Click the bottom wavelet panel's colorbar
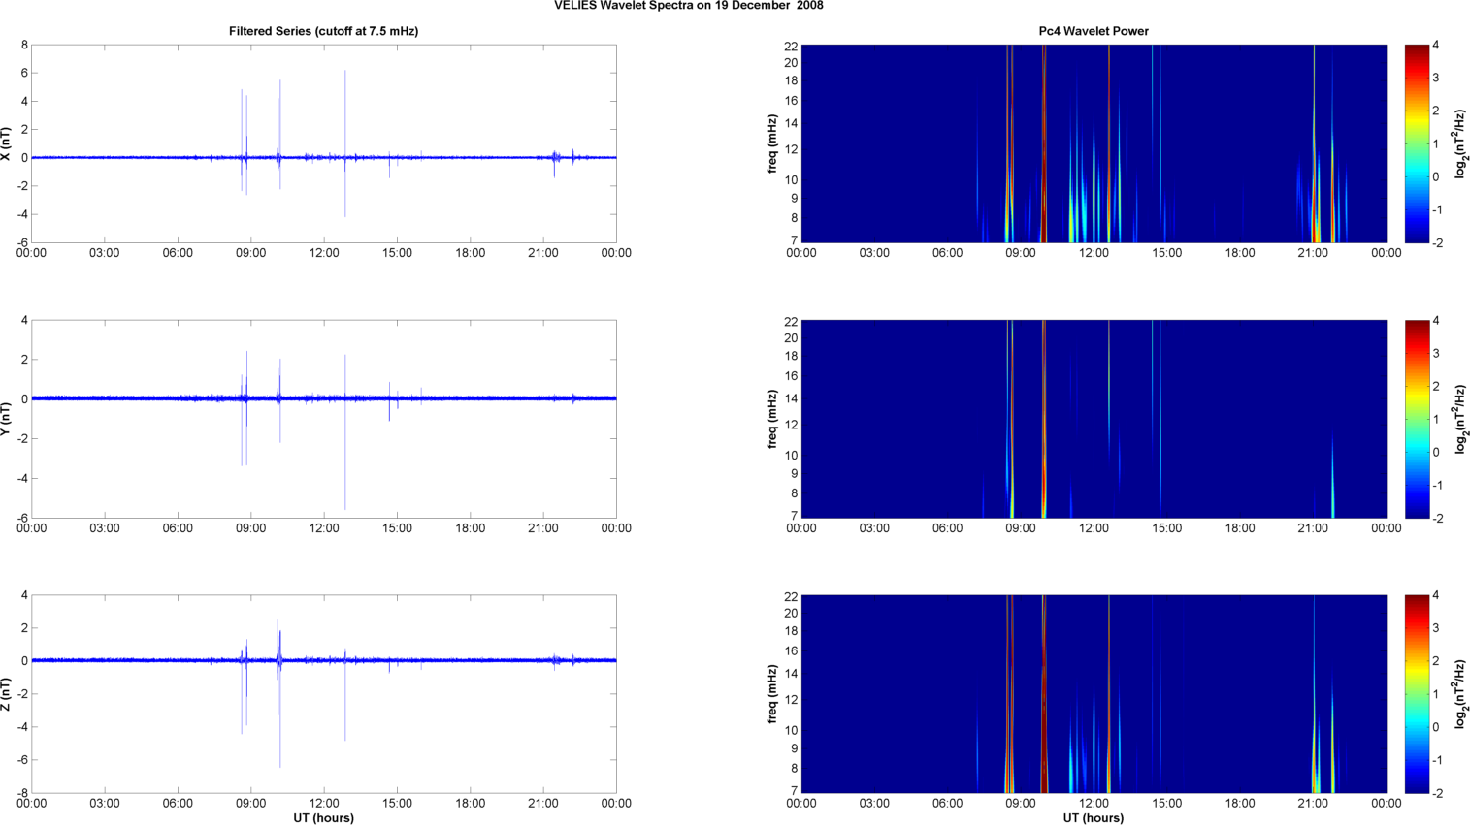The image size is (1470, 825). pos(1417,694)
